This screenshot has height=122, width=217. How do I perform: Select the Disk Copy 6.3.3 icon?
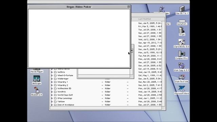pyautogui.click(x=181, y=65)
